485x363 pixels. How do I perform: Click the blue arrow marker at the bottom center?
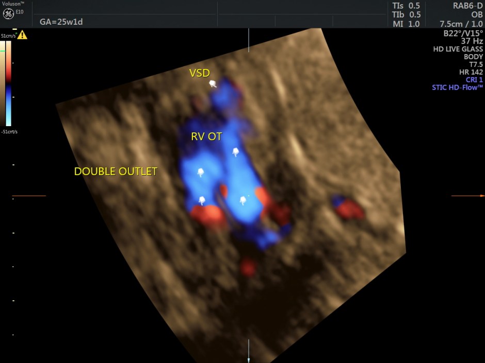(249, 359)
